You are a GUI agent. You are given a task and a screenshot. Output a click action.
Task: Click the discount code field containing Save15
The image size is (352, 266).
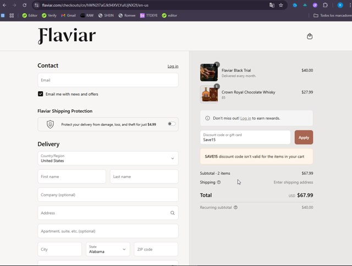tap(245, 137)
